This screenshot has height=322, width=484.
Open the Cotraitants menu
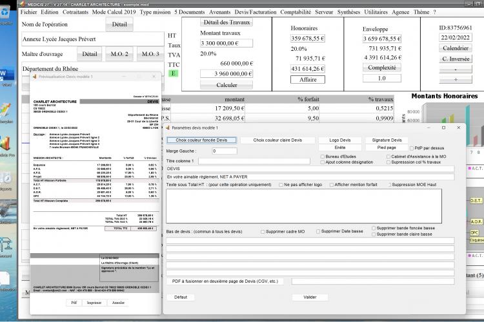pos(76,12)
